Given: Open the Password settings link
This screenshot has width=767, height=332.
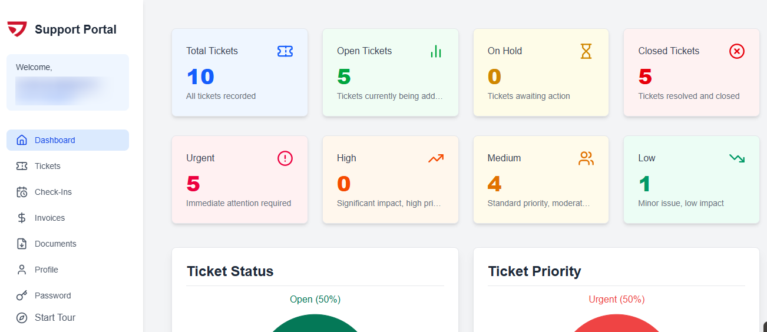Looking at the screenshot, I should [52, 296].
